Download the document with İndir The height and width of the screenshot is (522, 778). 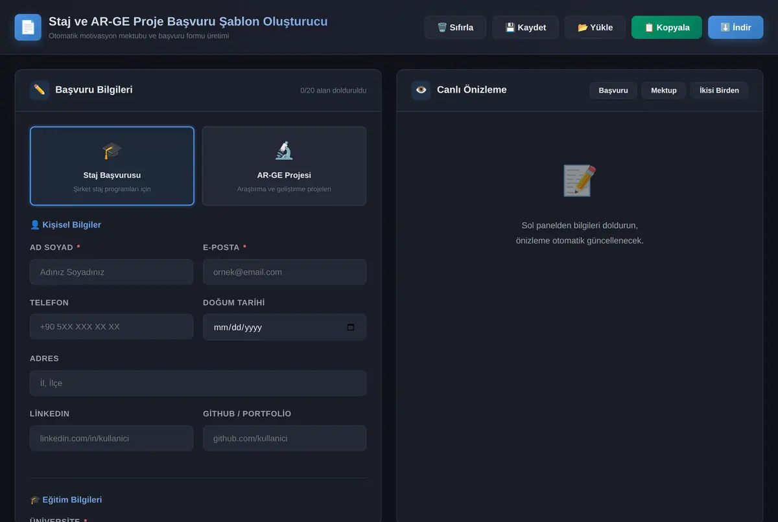pyautogui.click(x=736, y=27)
